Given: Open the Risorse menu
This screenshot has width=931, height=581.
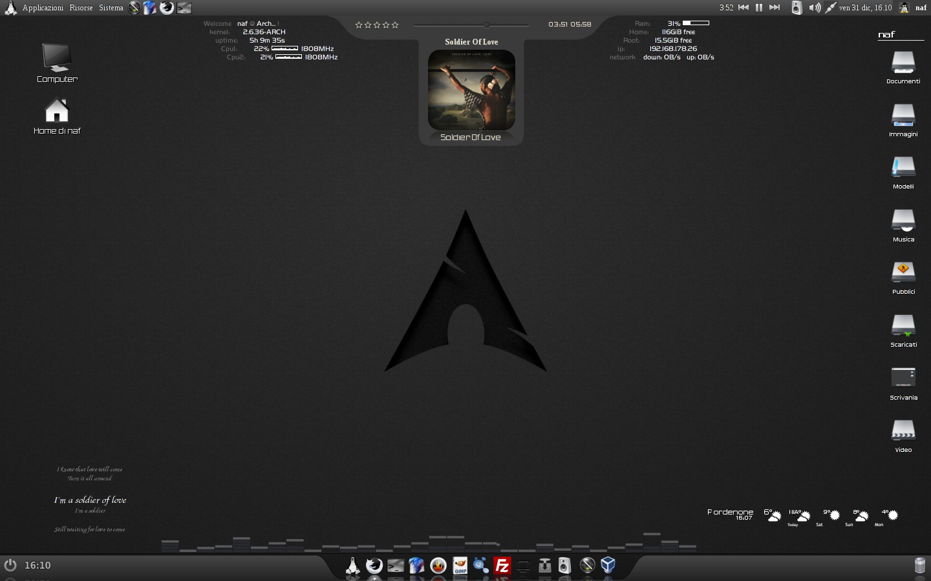Looking at the screenshot, I should (x=81, y=8).
